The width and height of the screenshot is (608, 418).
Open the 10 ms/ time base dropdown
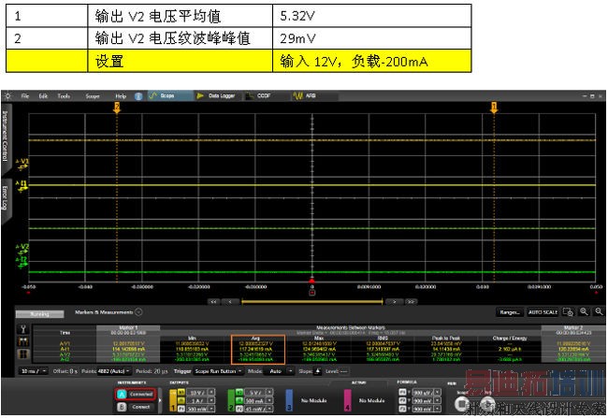point(34,371)
